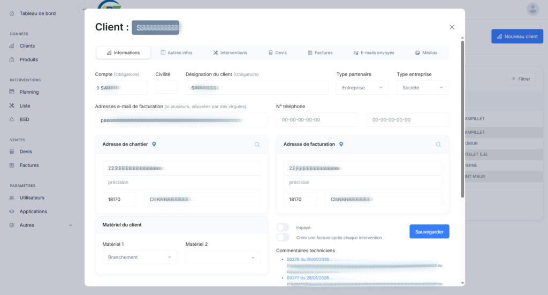Viewport: 548px width, 295px height.
Task: Enable créer une facture après chaque intervention
Action: pos(283,237)
